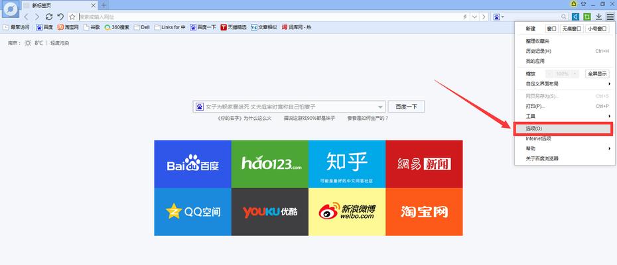Expand address bar history dropdown chevron
This screenshot has width=617, height=265.
[x=474, y=17]
